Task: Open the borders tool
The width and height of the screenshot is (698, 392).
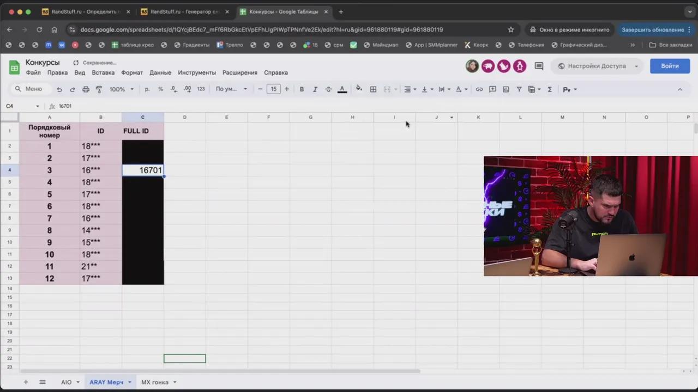Action: click(x=373, y=89)
